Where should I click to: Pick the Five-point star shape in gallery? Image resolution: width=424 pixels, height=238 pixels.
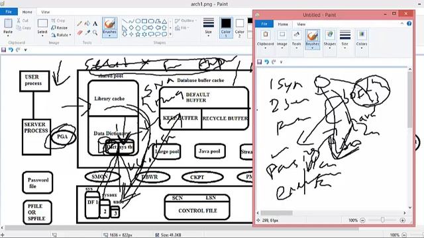coord(138,34)
